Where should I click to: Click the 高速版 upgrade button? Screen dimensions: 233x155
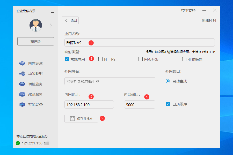pyautogui.click(x=35, y=41)
